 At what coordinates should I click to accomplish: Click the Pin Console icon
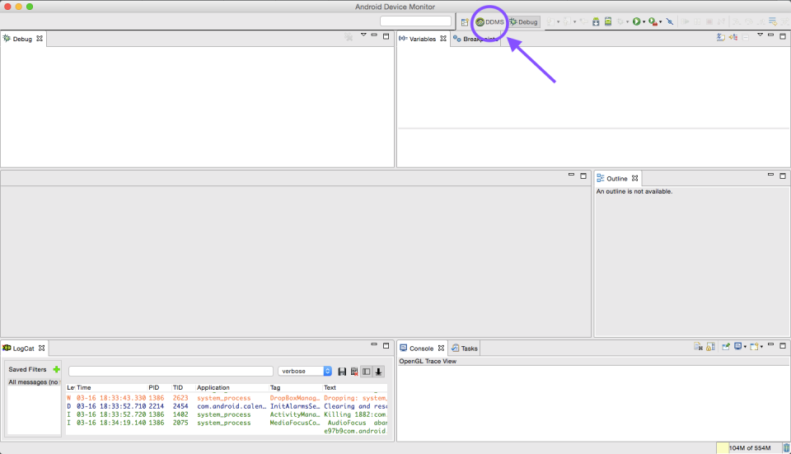[726, 347]
